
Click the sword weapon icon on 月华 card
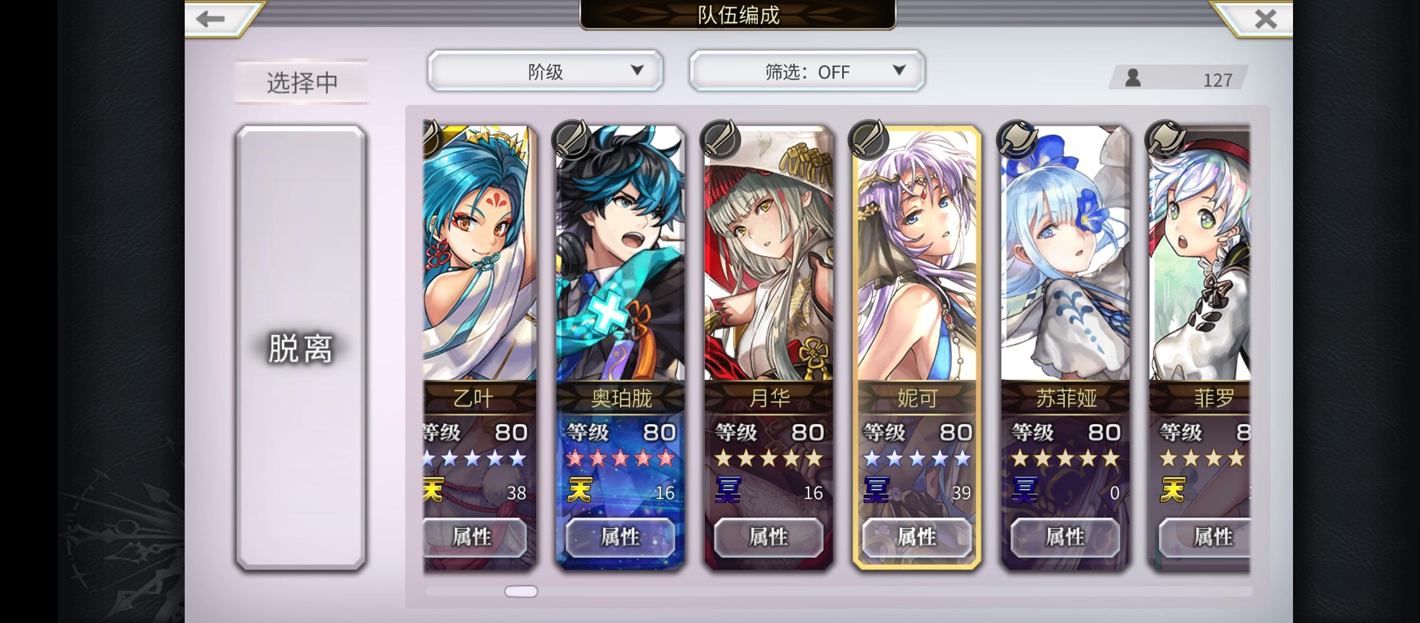point(719,140)
